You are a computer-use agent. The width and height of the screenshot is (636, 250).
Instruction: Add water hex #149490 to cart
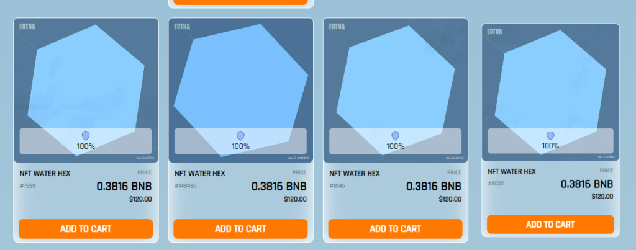(240, 229)
